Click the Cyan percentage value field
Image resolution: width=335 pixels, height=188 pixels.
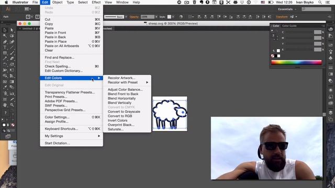(x=318, y=32)
